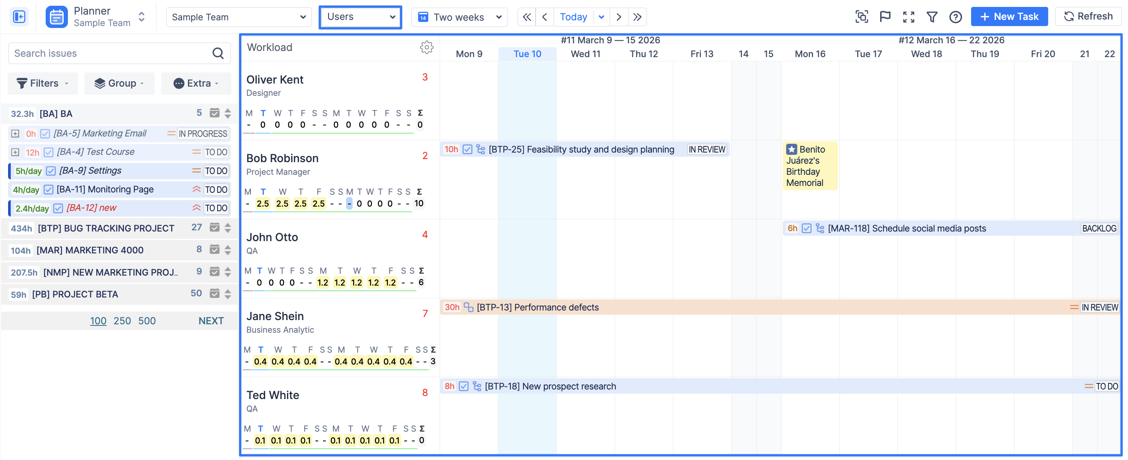1128x460 pixels.
Task: Collapse the left sidebar panel icon
Action: click(x=19, y=16)
